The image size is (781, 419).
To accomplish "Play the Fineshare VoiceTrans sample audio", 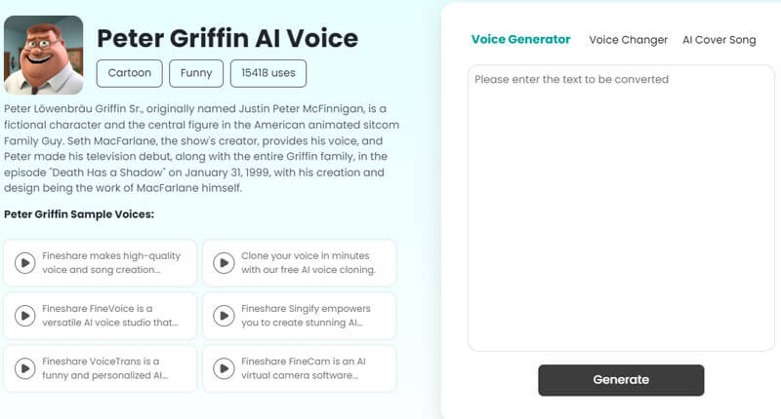I will [24, 368].
